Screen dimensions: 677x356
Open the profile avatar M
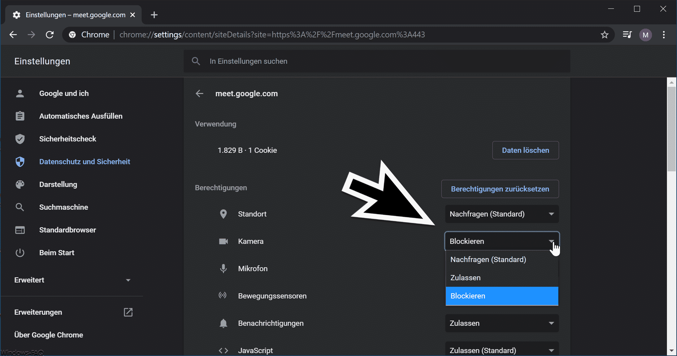click(x=645, y=35)
